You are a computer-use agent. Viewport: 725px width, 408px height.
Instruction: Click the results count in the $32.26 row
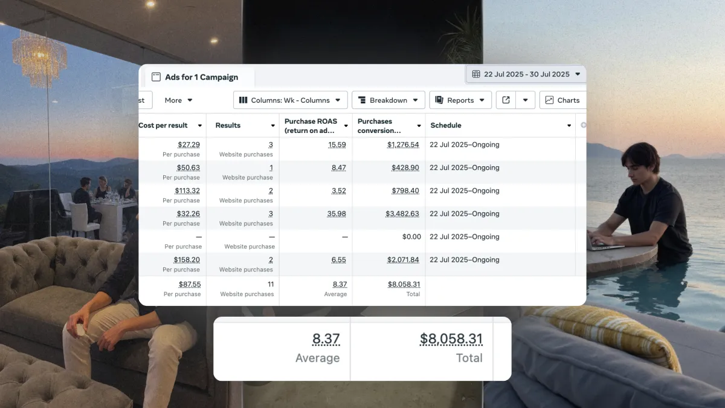click(x=271, y=214)
